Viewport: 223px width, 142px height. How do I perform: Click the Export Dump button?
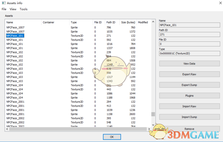tap(190, 85)
